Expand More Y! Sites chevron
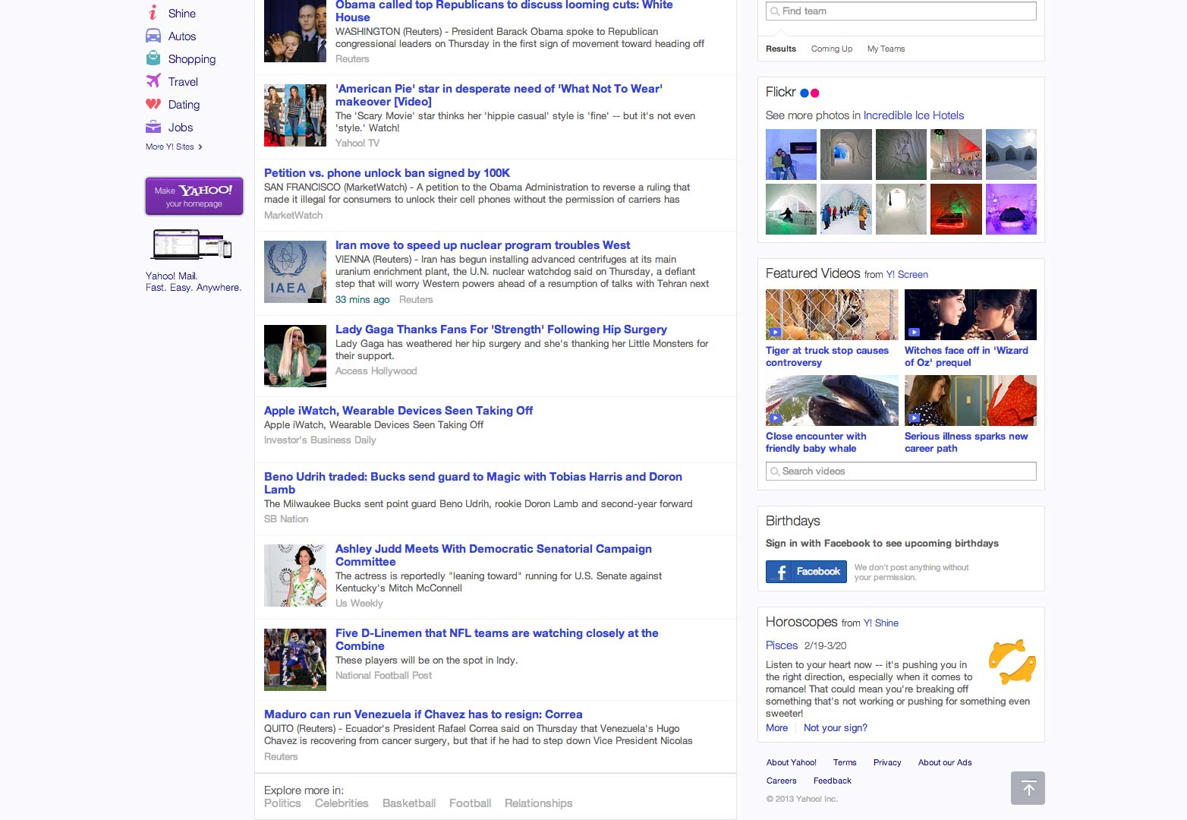 [200, 147]
